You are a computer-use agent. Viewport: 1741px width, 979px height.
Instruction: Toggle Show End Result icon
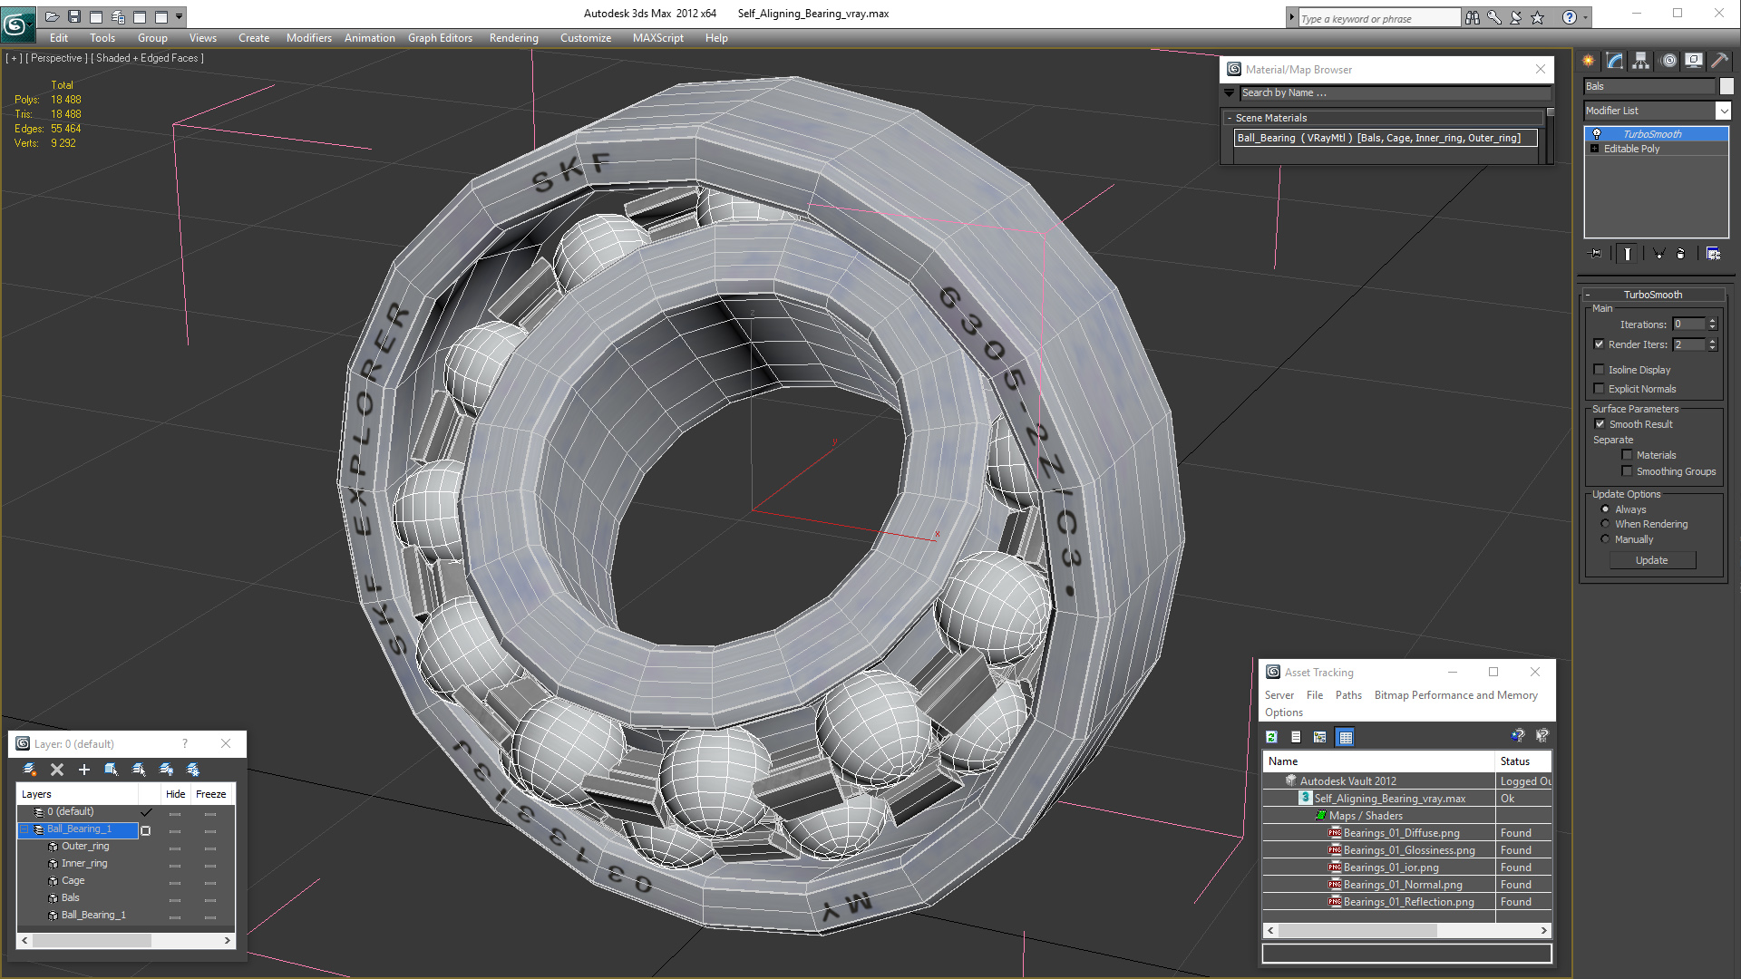[x=1628, y=254]
